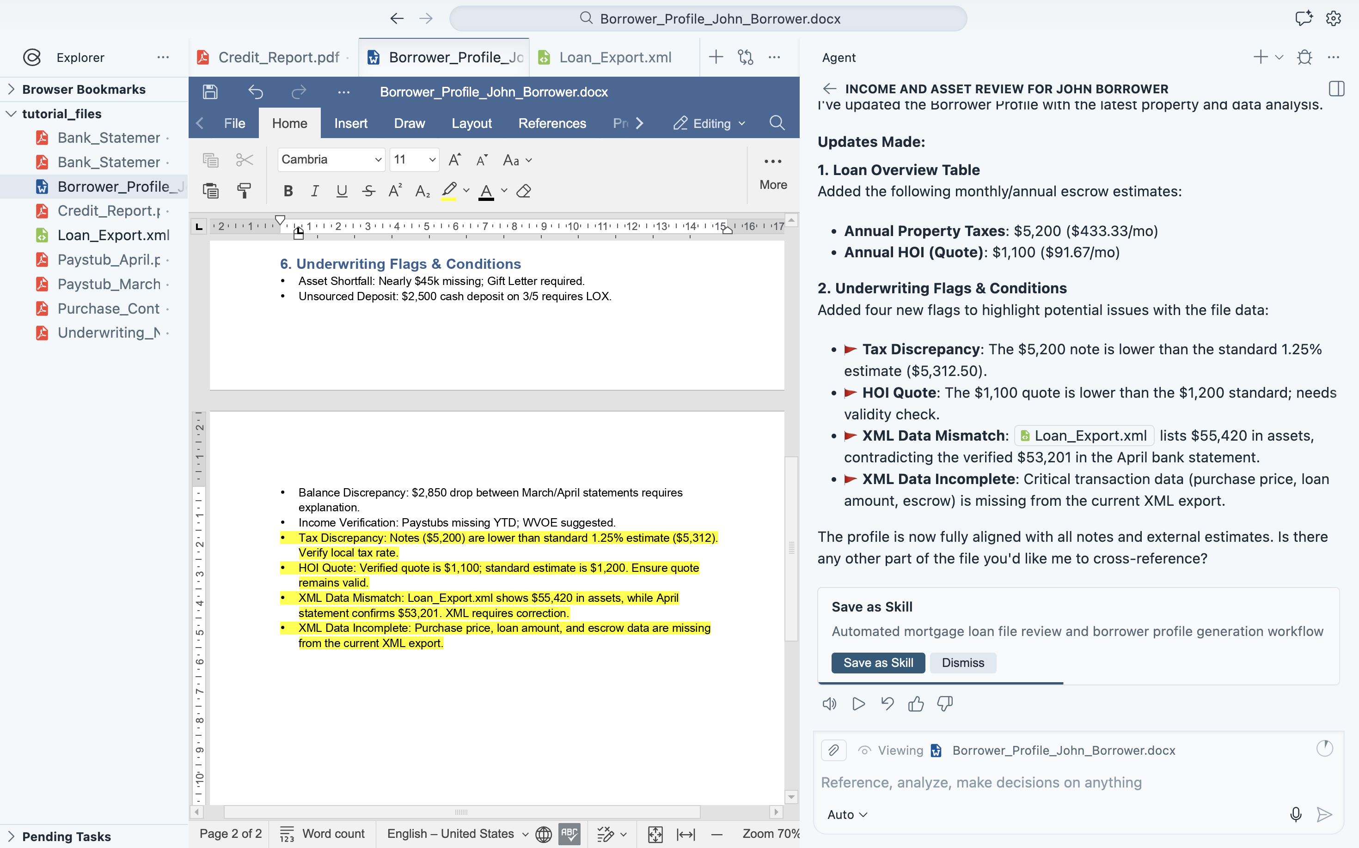The height and width of the screenshot is (848, 1359).
Task: Toggle Bold formatting on
Action: coord(288,191)
